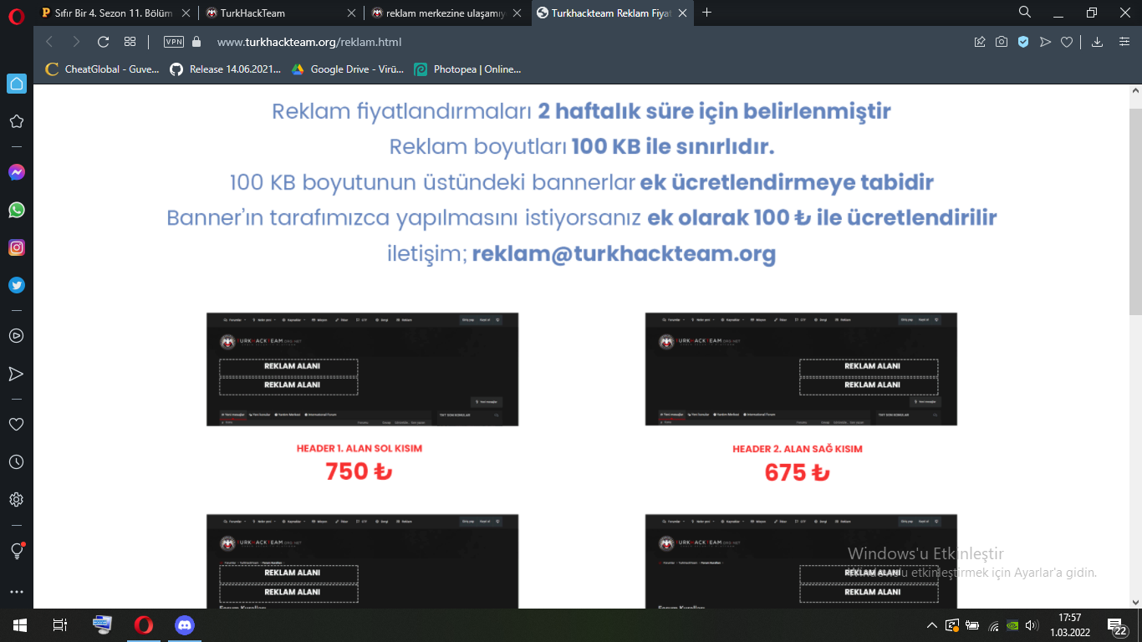
Task: Open the ad blocker shield icon
Action: tap(1023, 42)
